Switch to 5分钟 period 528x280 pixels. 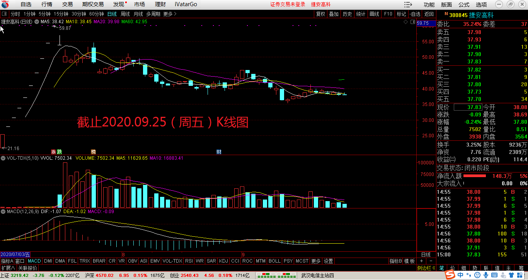point(44,14)
